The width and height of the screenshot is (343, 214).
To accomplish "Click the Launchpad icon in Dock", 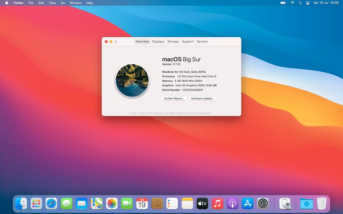I will coord(36,204).
